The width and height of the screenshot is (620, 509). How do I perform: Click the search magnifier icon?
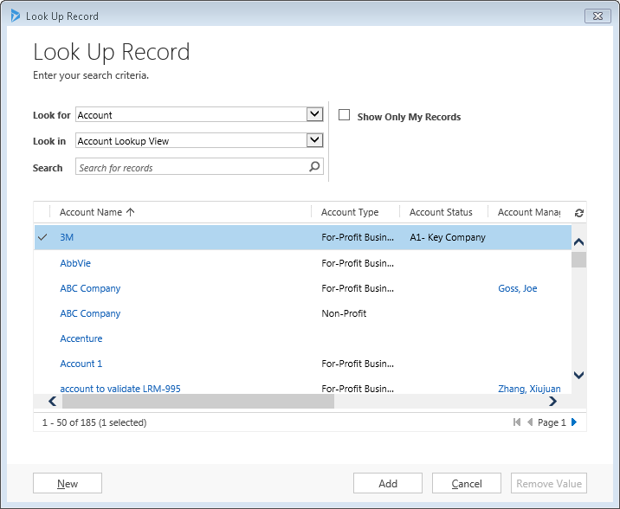314,167
